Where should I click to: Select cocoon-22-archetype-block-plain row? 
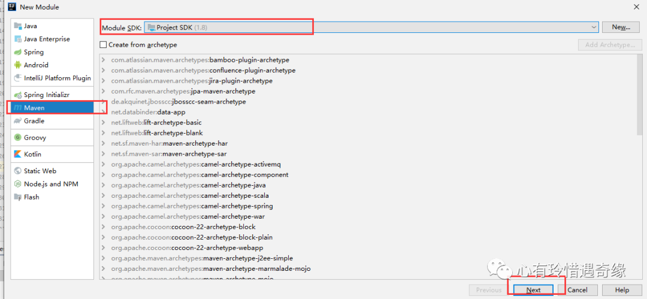click(x=367, y=237)
